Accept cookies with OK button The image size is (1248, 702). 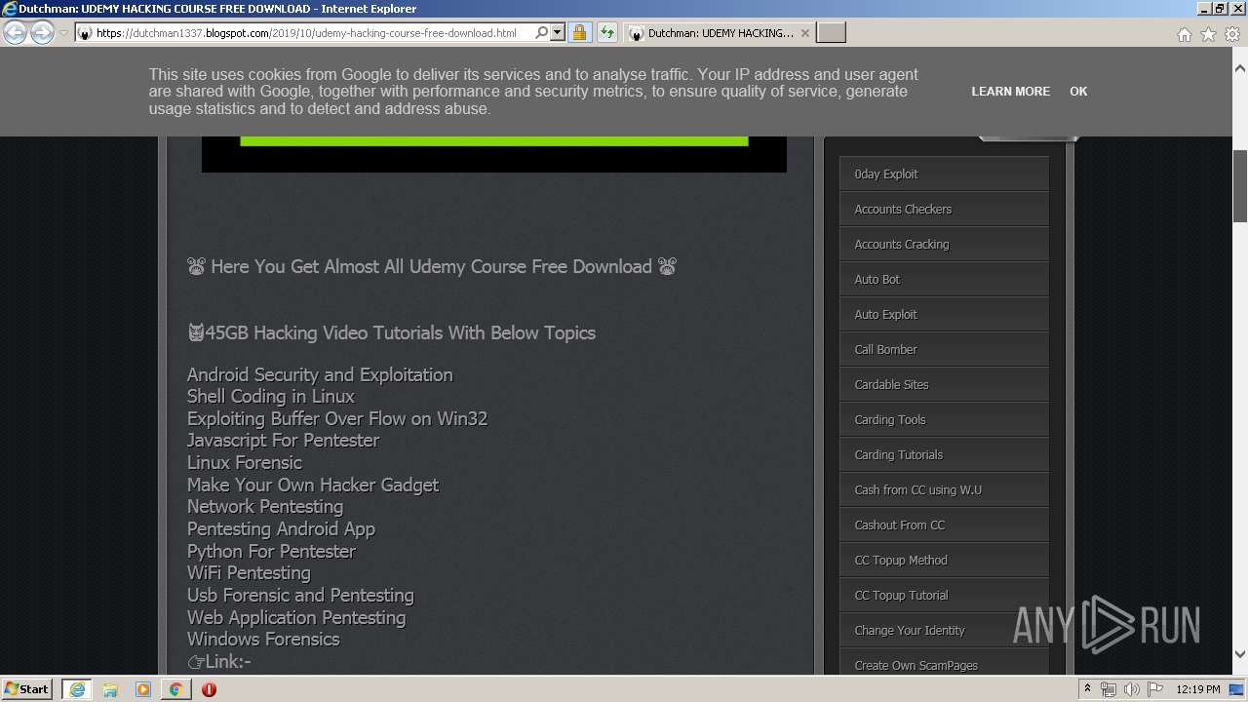pyautogui.click(x=1078, y=91)
